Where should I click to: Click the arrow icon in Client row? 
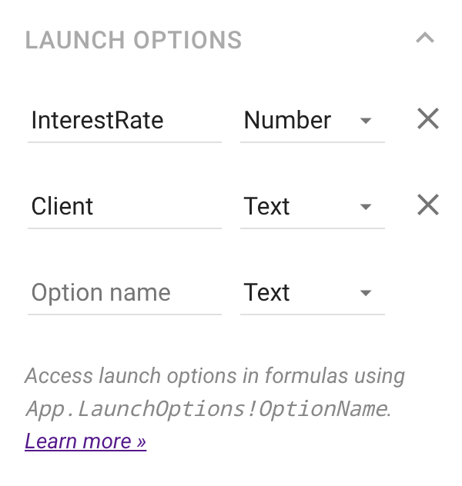click(367, 207)
